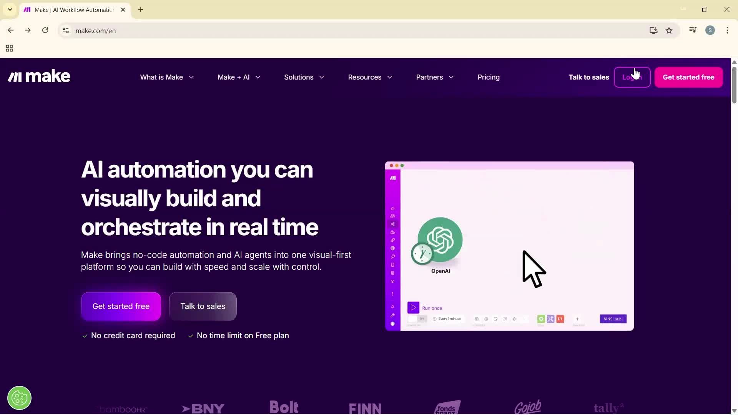Expand the Solutions dropdown
Screen dimensions: 738x415
point(304,77)
